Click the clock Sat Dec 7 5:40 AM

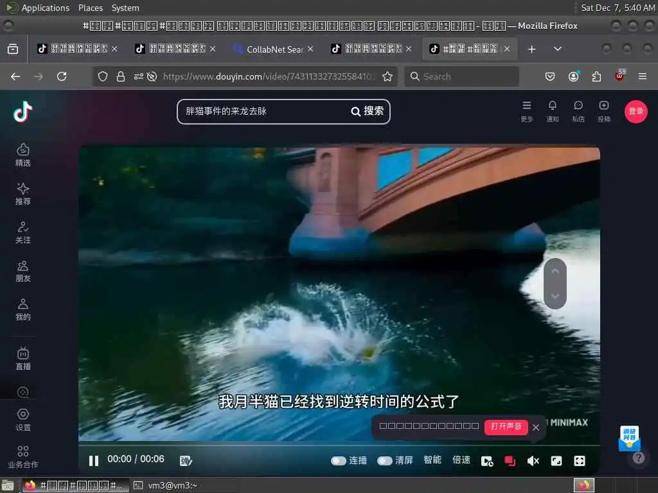pos(618,8)
